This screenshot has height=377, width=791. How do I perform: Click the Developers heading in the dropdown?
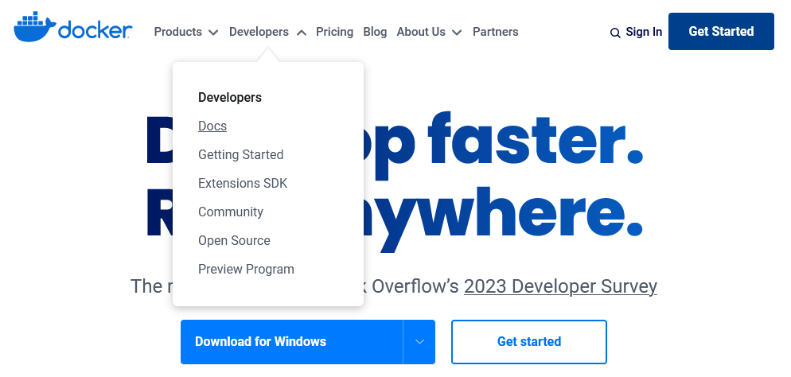click(x=230, y=97)
